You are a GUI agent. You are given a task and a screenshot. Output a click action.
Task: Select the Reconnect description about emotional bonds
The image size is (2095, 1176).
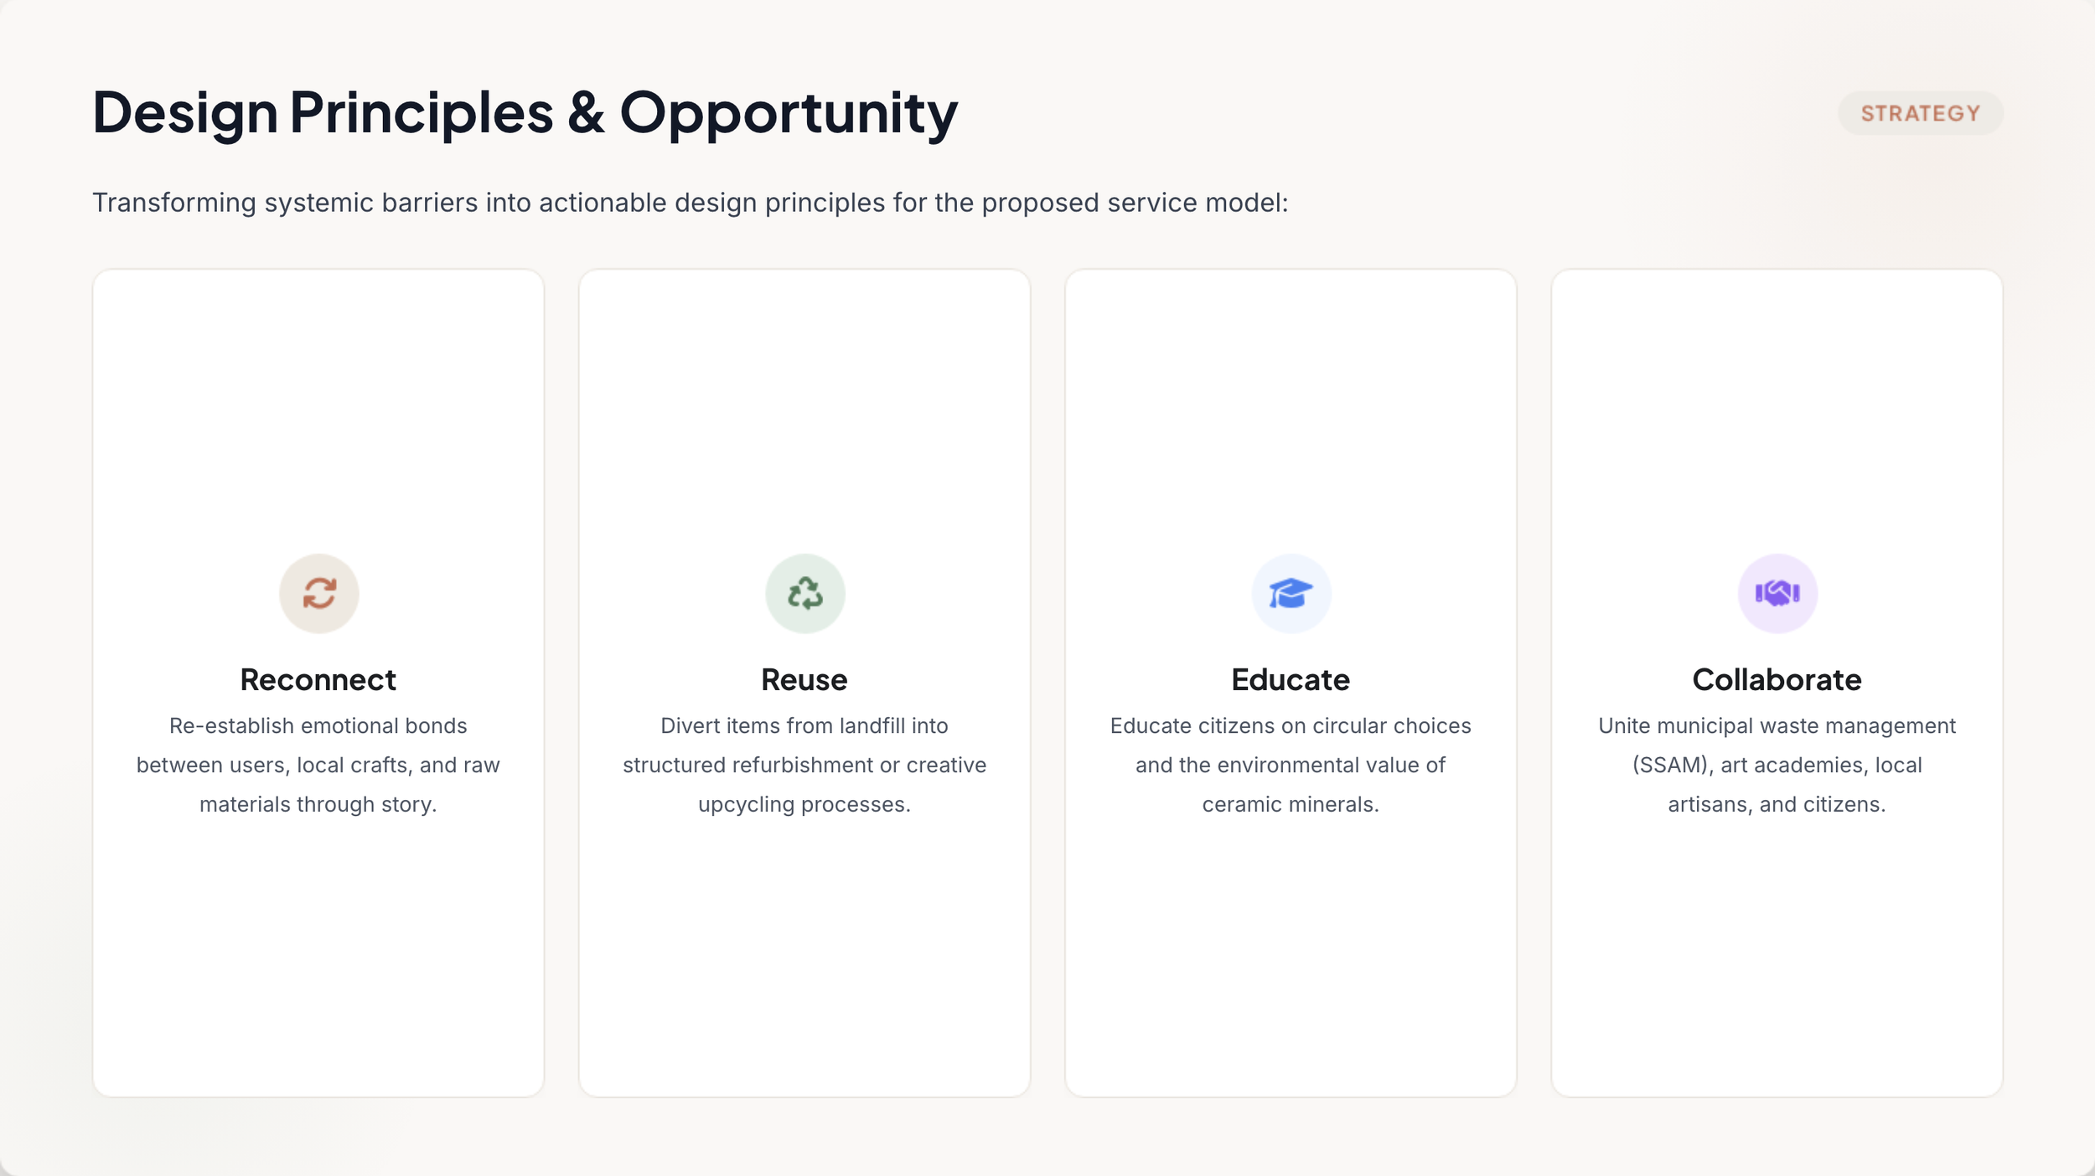[318, 765]
